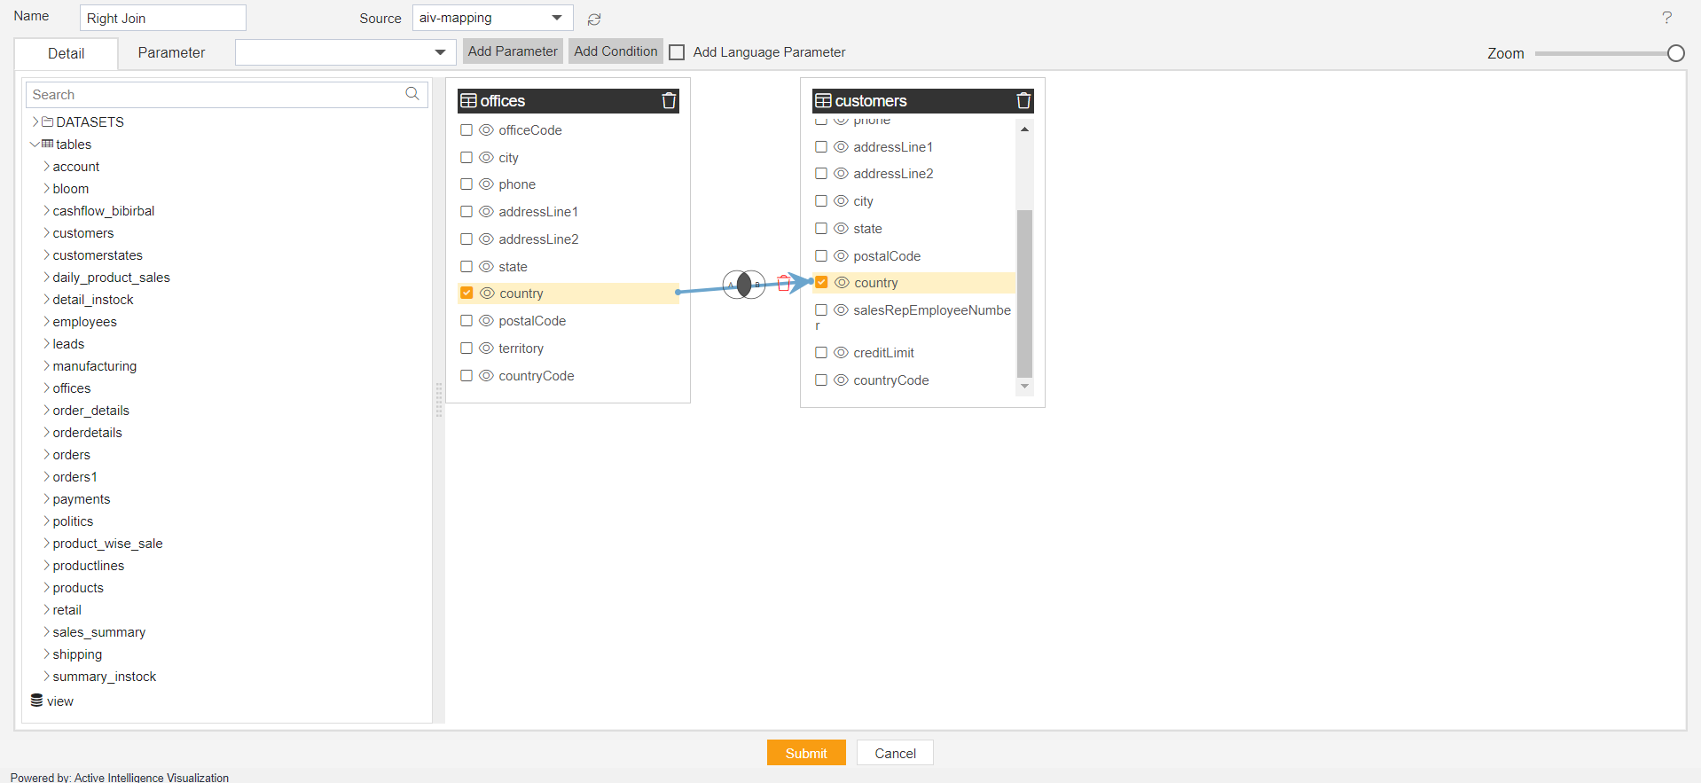Click the DATASETS folder icon
The height and width of the screenshot is (783, 1701).
pos(48,121)
